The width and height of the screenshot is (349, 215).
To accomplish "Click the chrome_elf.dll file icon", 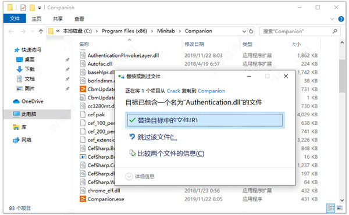I will (x=83, y=191).
